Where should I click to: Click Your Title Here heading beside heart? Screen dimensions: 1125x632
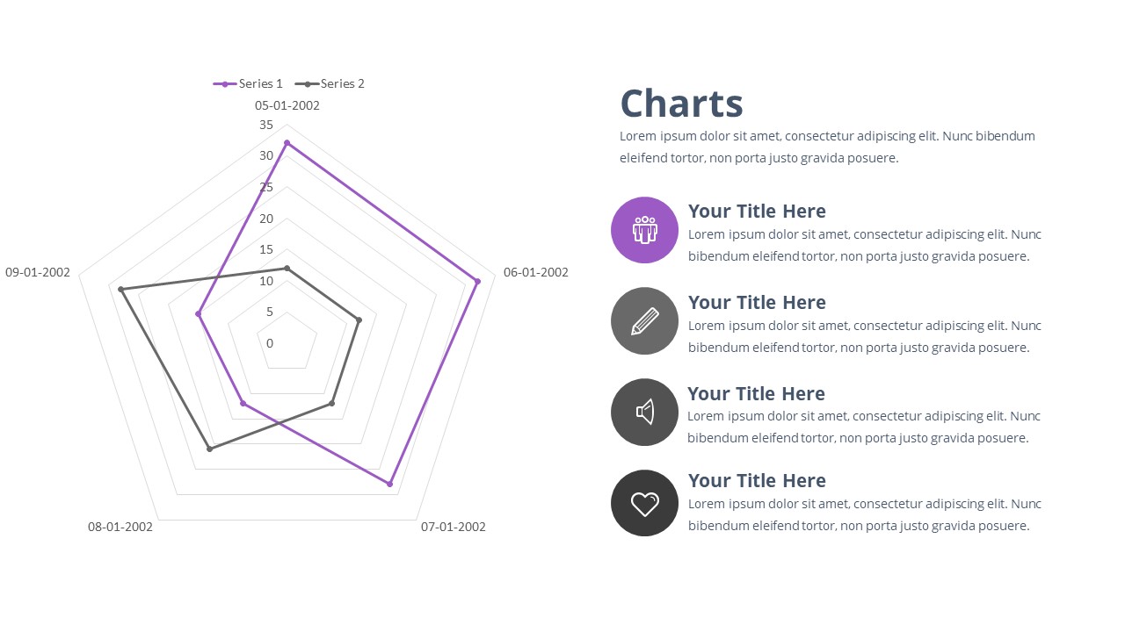[x=757, y=480]
